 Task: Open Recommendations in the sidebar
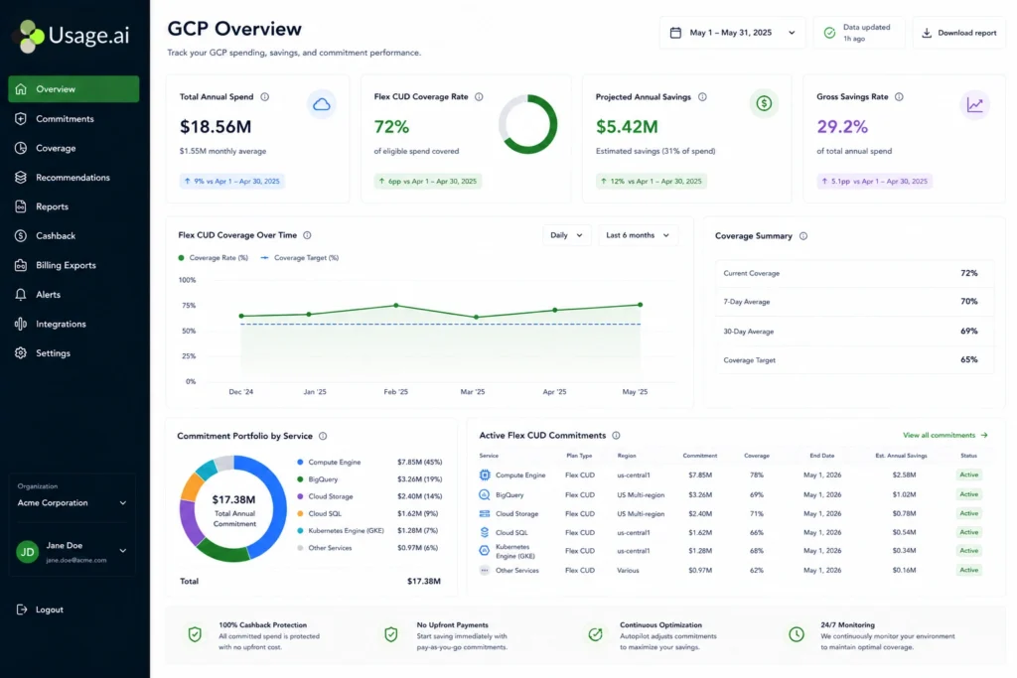tap(73, 177)
